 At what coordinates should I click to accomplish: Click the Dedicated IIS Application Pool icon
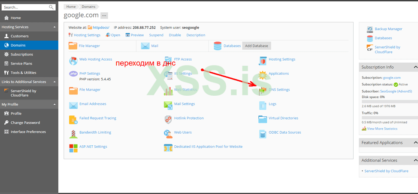point(168,148)
